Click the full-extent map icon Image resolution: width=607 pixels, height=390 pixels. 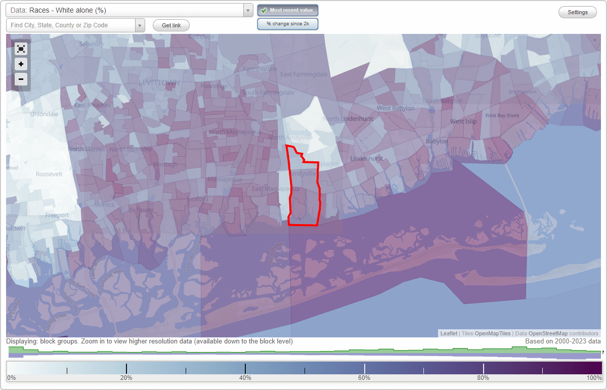pos(21,49)
